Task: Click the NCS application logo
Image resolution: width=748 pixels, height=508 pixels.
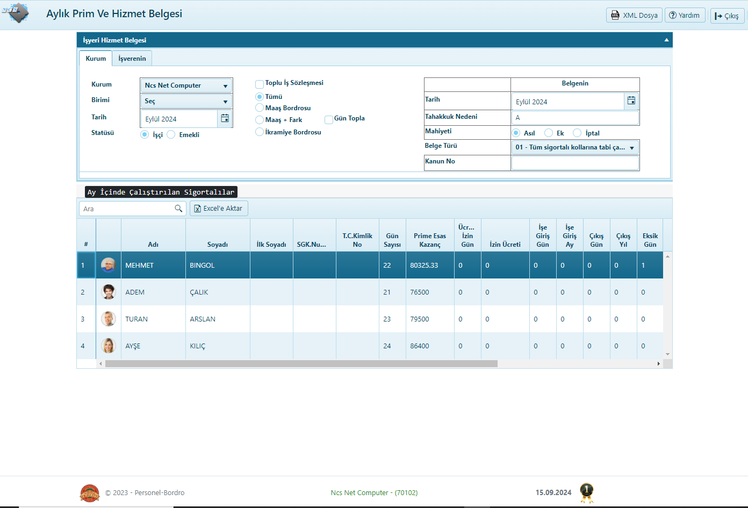Action: pyautogui.click(x=16, y=12)
